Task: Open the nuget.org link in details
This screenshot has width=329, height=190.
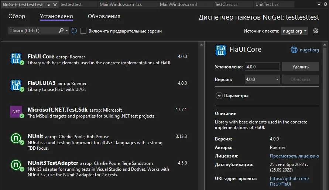Action: click(x=309, y=50)
